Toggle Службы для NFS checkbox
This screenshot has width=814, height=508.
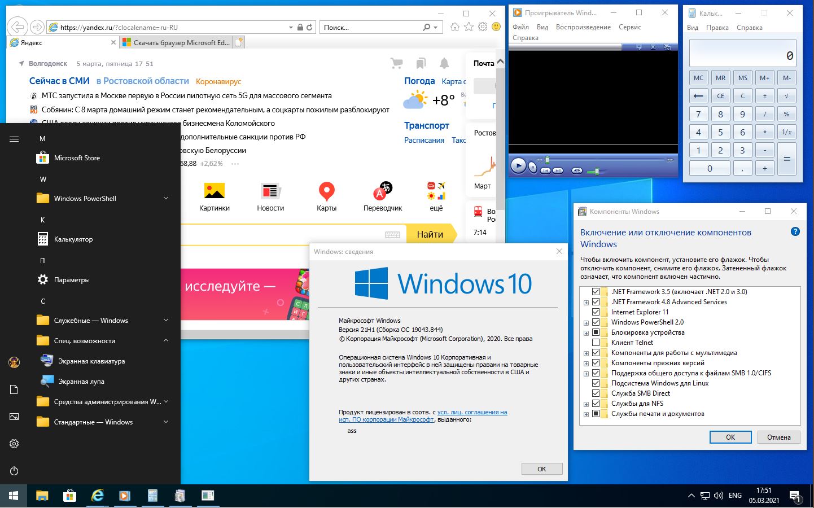(x=596, y=404)
